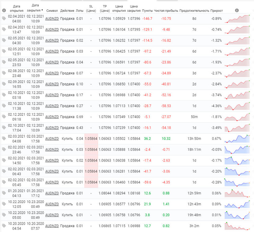254x232 pixels.
Task: Open mini chart of the 0.67% growth trade
Action: pos(237,139)
